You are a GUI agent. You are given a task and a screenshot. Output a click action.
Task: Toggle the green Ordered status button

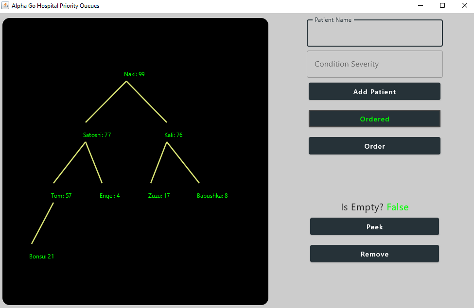(374, 119)
